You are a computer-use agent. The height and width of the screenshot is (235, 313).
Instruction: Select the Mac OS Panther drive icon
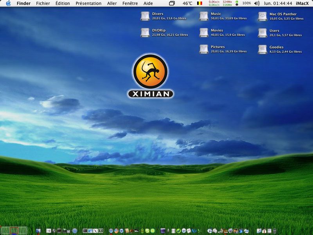tap(263, 16)
